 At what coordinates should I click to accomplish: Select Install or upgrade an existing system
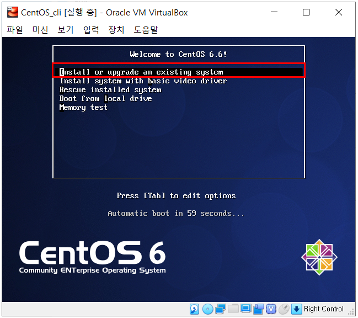[179, 72]
